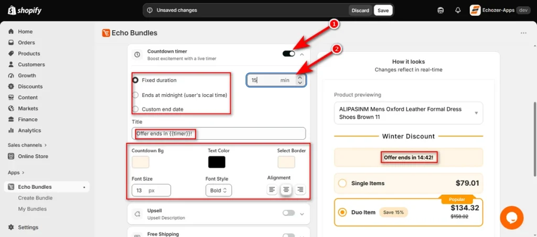Discard the unsaved changes

(360, 10)
